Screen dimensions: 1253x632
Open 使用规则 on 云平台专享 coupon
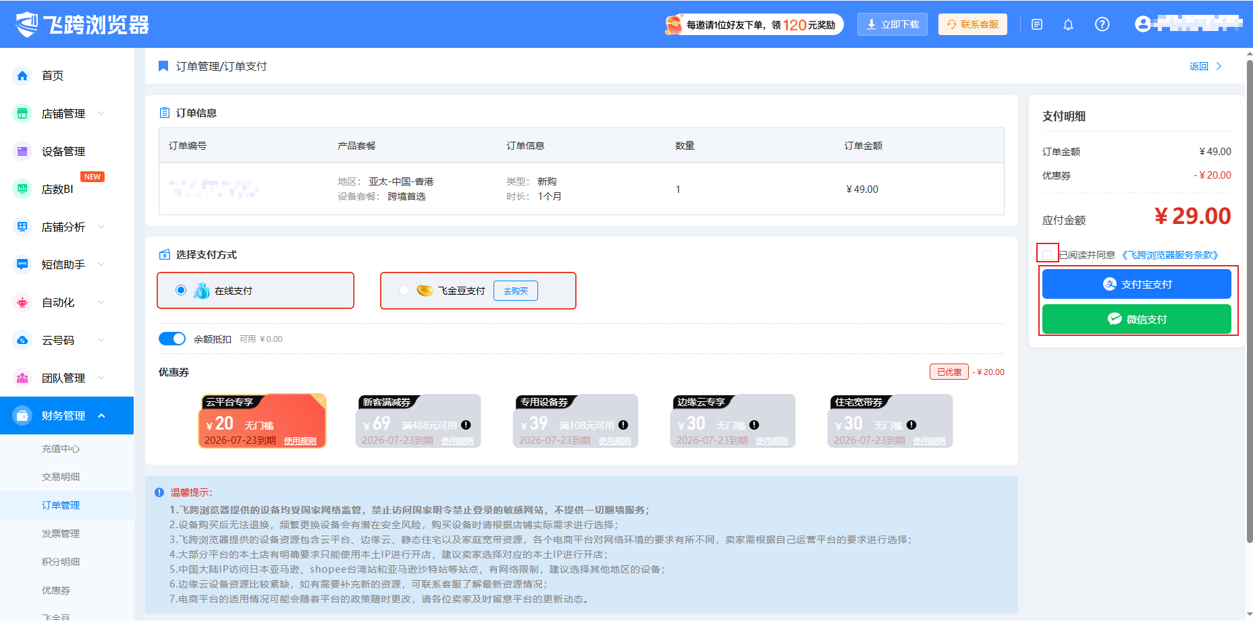click(300, 441)
